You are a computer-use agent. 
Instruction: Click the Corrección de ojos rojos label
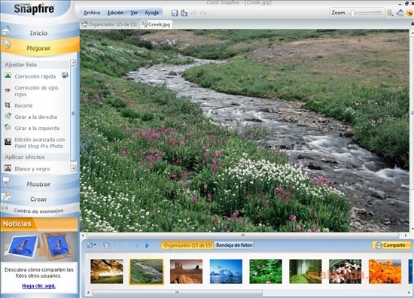coord(36,91)
